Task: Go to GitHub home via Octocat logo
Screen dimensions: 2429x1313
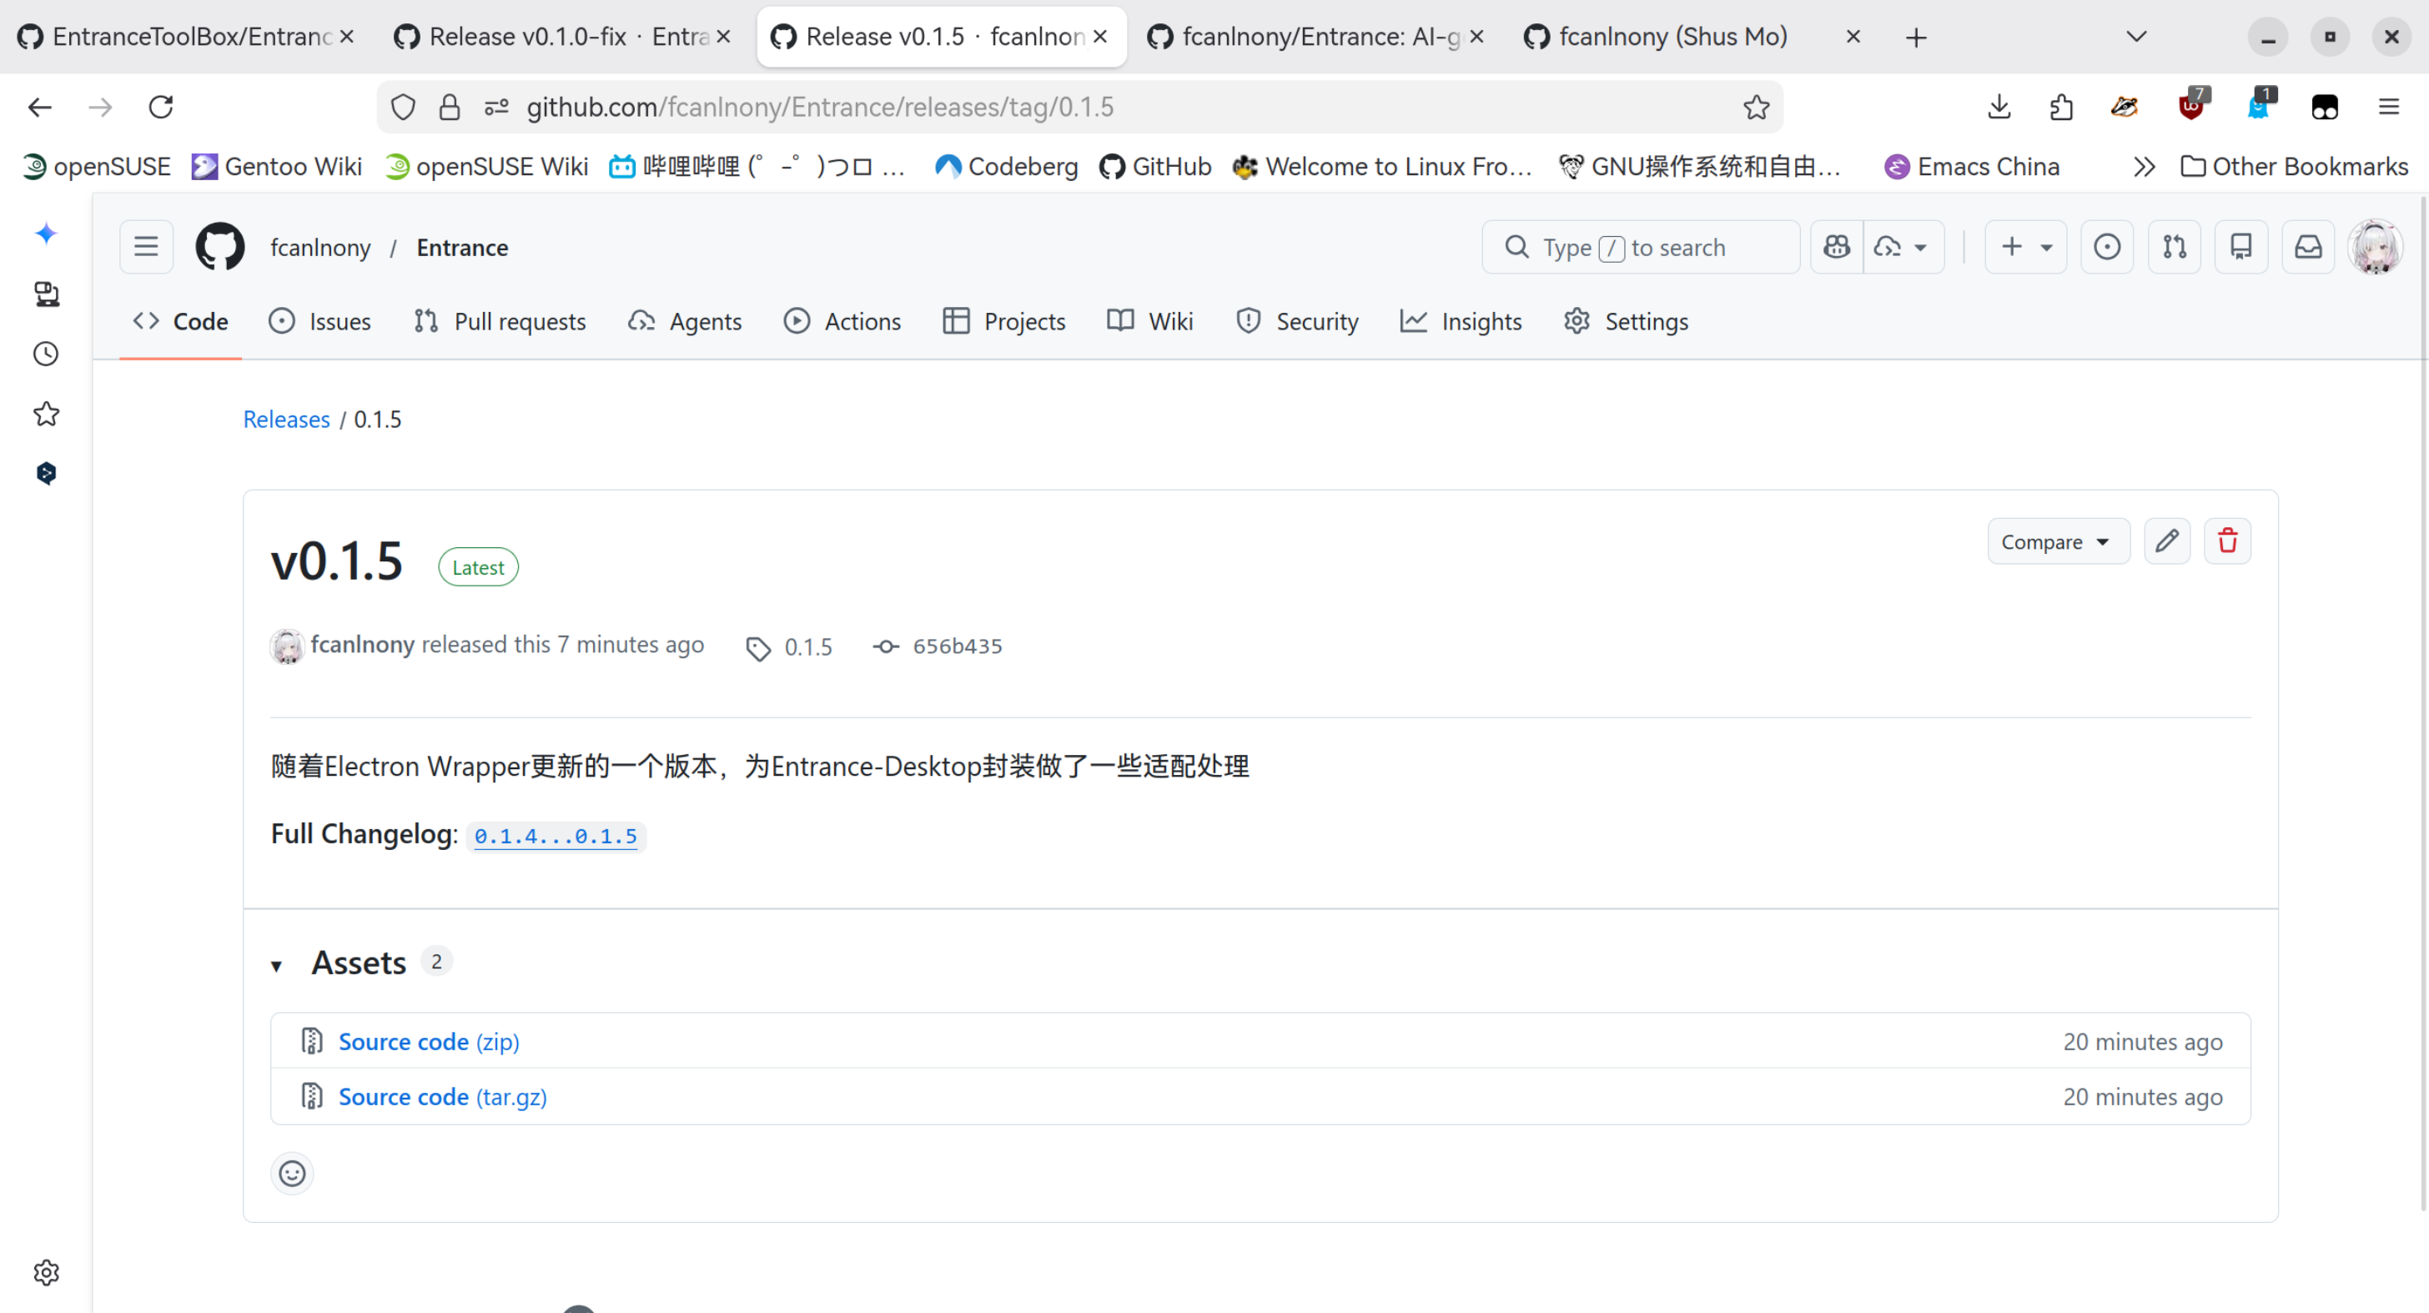Action: [219, 247]
